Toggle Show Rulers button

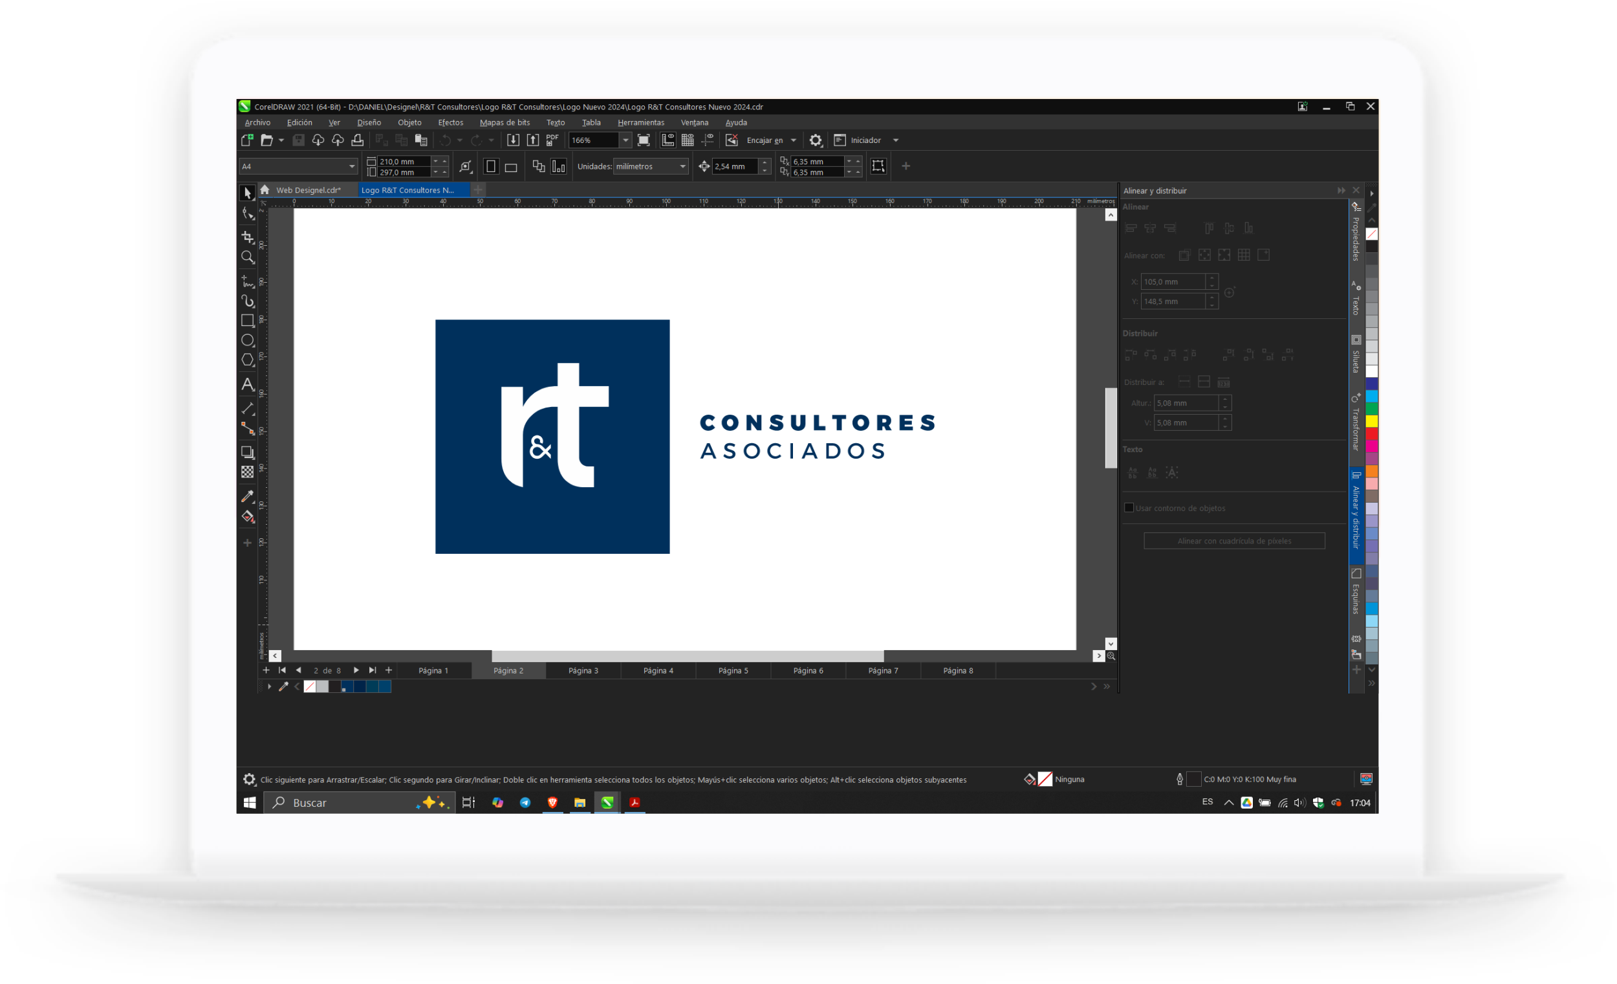(x=667, y=140)
